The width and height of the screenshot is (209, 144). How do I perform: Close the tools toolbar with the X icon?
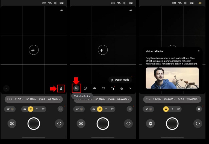pyautogui.click(x=130, y=88)
